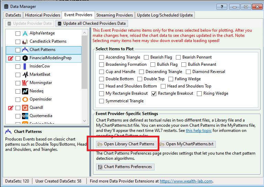The image size is (264, 187).
Task: Click the Quandl provider icon
Action: pyautogui.click(x=25, y=108)
